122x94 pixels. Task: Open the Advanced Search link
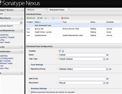6,26
